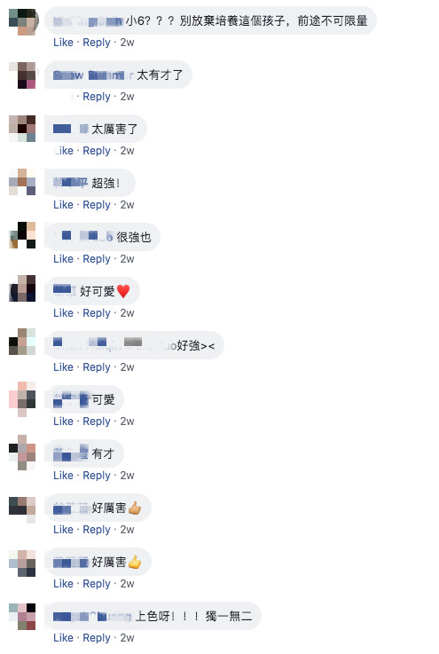Reply to the 好可愛 heart comment
Screen dimensions: 439x654
click(x=97, y=313)
